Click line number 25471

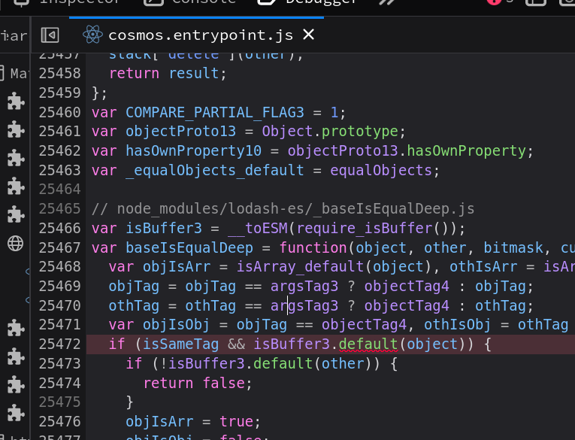pos(60,325)
